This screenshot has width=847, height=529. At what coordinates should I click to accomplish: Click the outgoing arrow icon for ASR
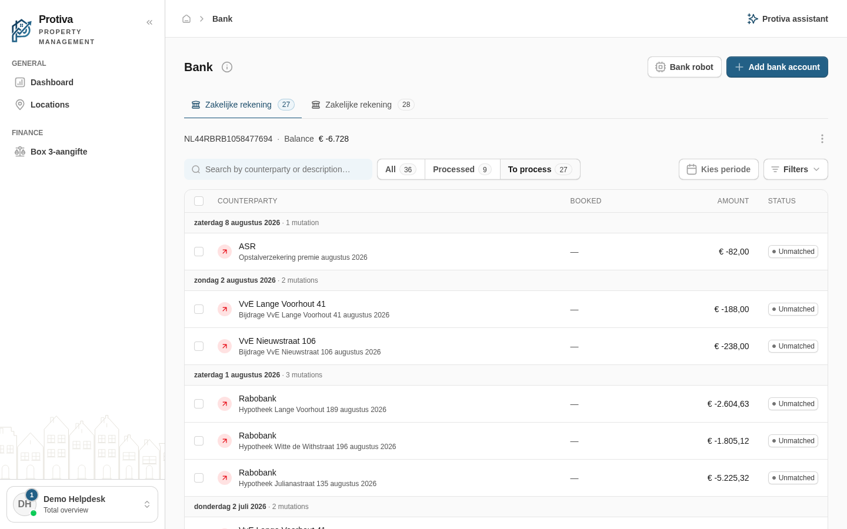click(x=225, y=252)
